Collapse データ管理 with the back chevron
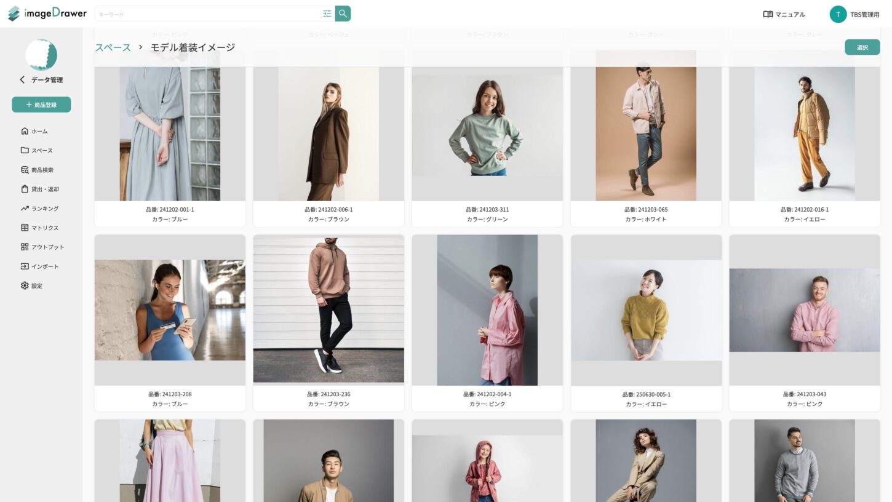Viewport: 892px width, 502px height. pyautogui.click(x=23, y=79)
